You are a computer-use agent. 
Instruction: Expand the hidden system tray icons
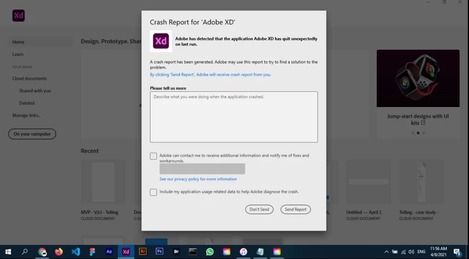click(386, 252)
